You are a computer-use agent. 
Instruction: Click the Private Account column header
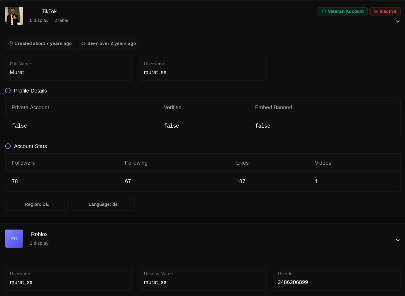pyautogui.click(x=31, y=108)
